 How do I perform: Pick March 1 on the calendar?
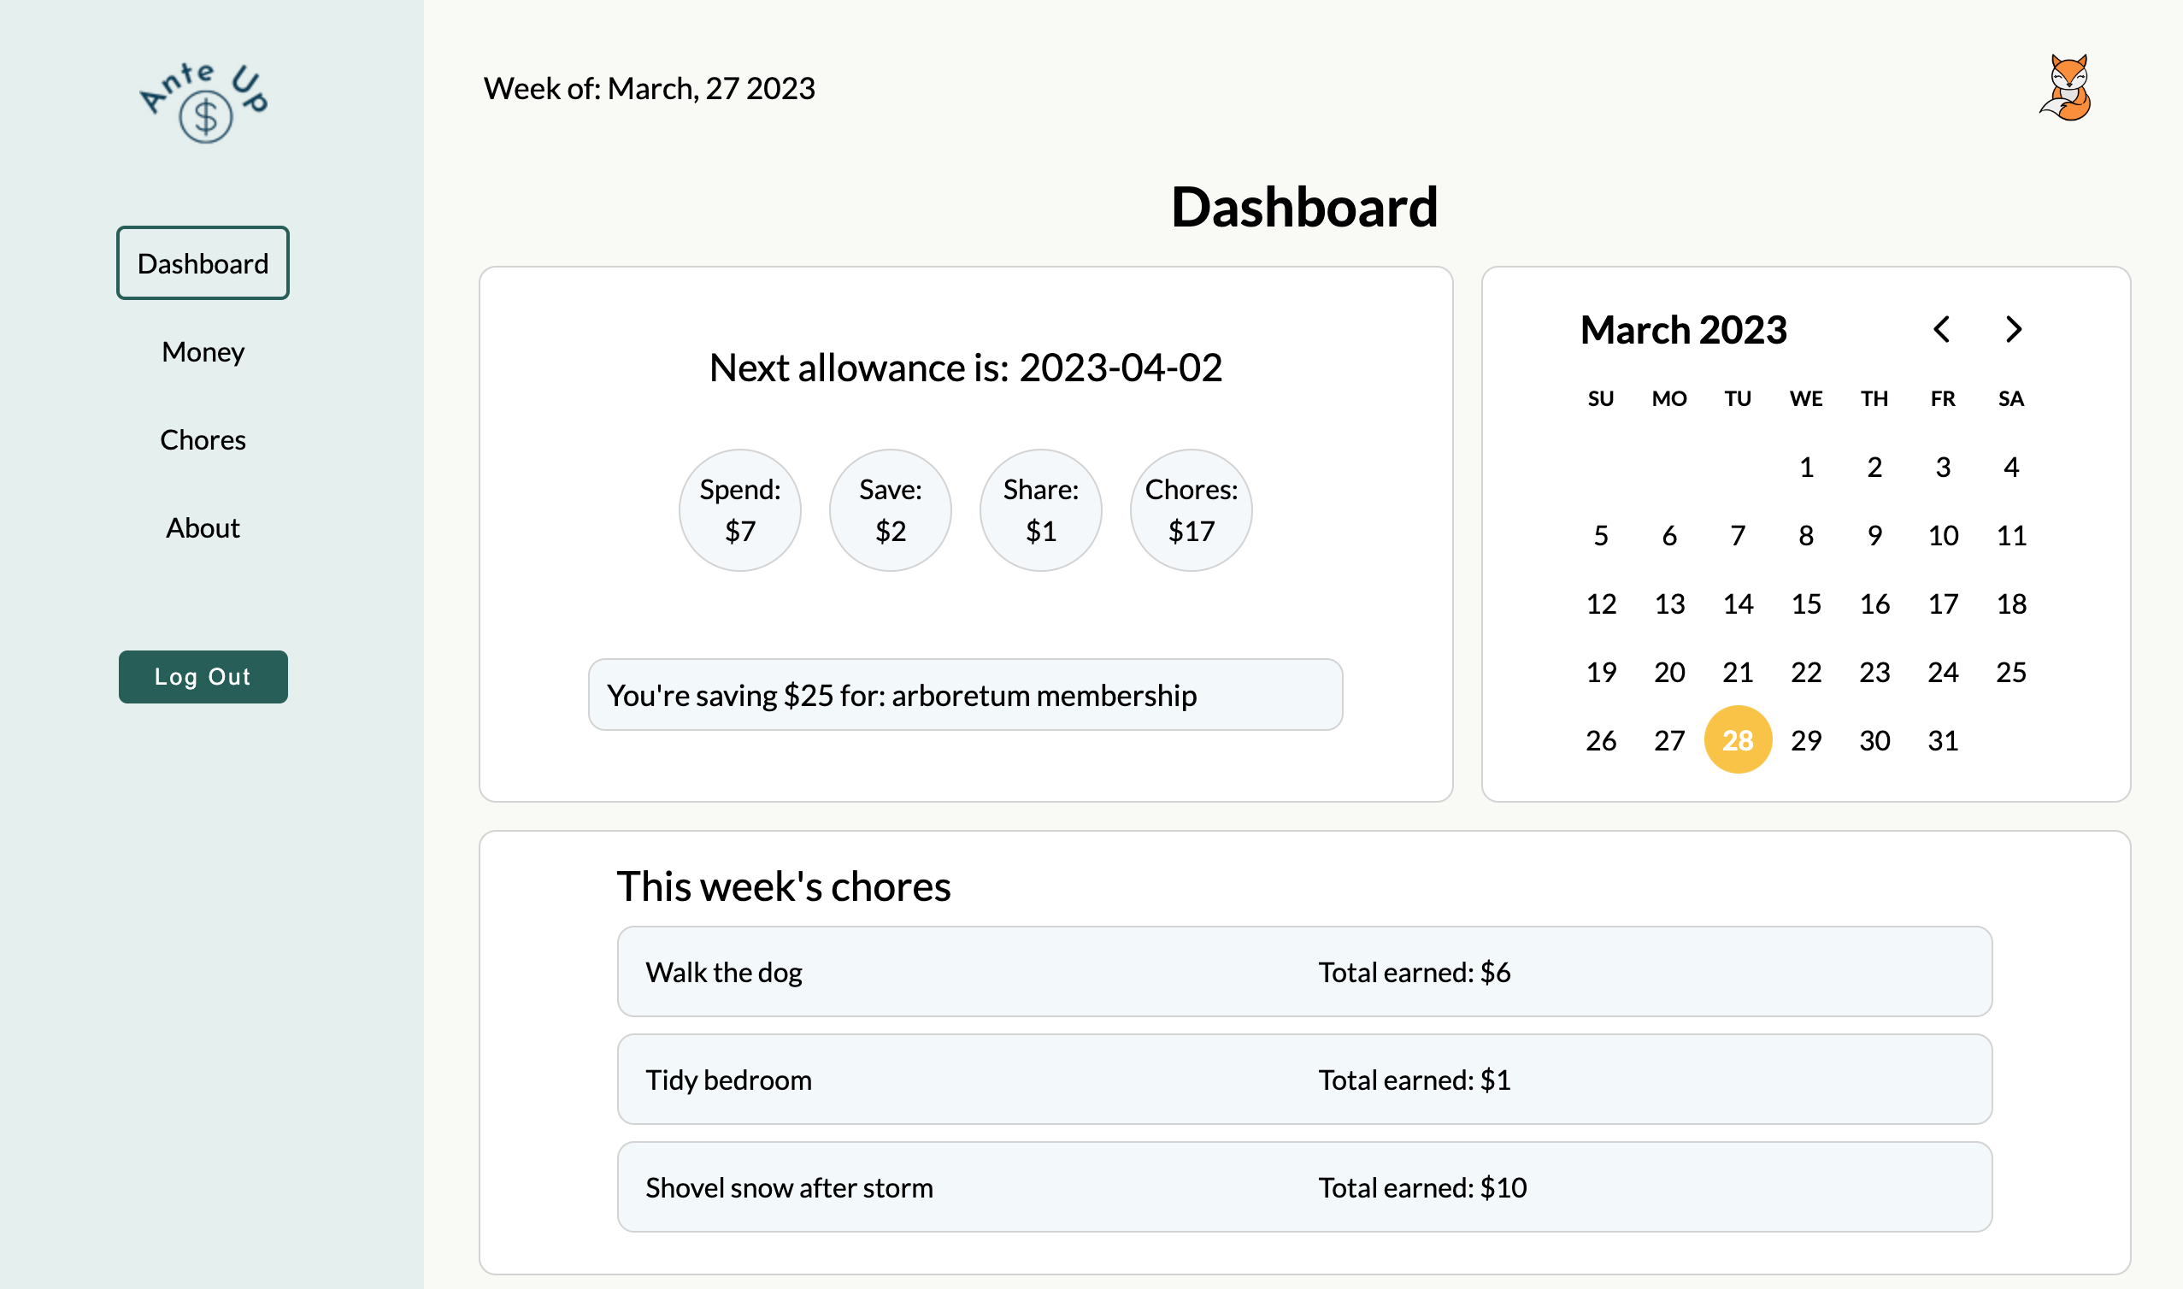pyautogui.click(x=1806, y=468)
